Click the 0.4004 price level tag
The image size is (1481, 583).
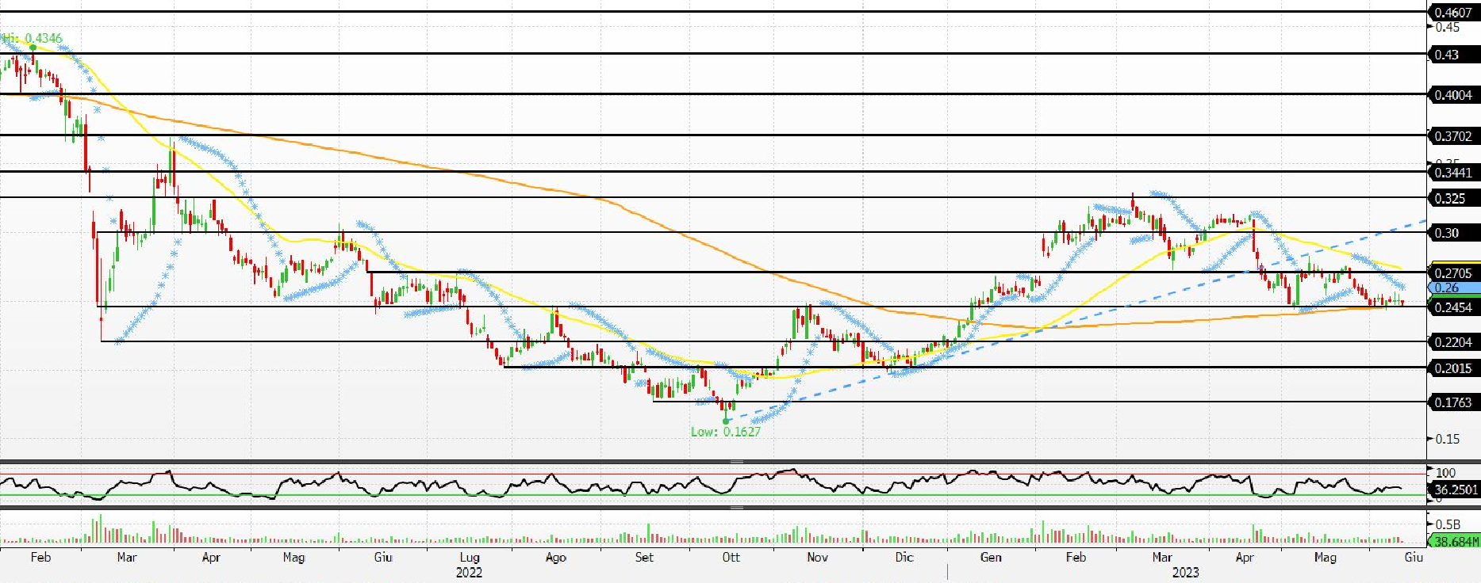point(1453,95)
